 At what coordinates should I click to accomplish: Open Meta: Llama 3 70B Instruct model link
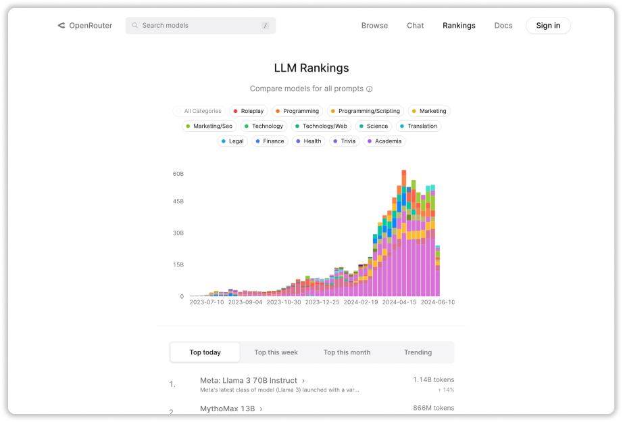[x=249, y=381]
